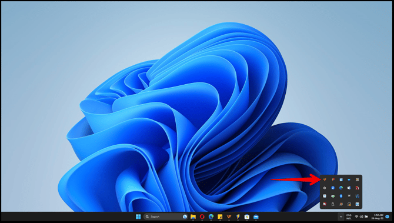The image size is (394, 223).
Task: Click the taskbar Search box
Action: click(166, 217)
